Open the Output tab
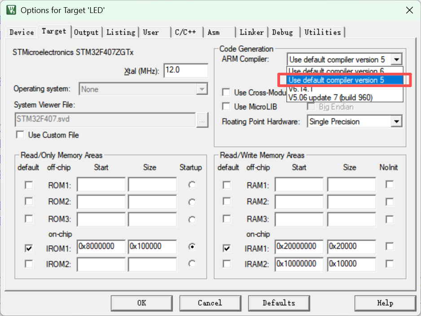421x316 pixels. [x=86, y=32]
